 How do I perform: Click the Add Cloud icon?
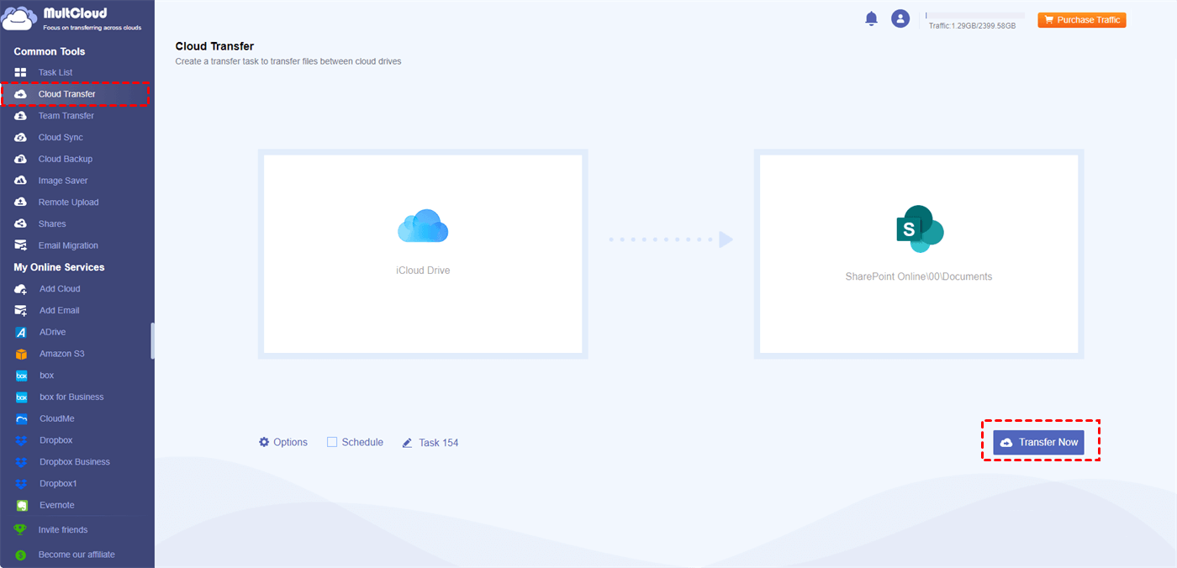tap(21, 289)
